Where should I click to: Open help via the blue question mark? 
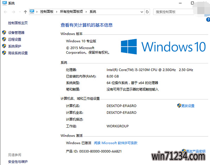pyautogui.click(x=208, y=20)
